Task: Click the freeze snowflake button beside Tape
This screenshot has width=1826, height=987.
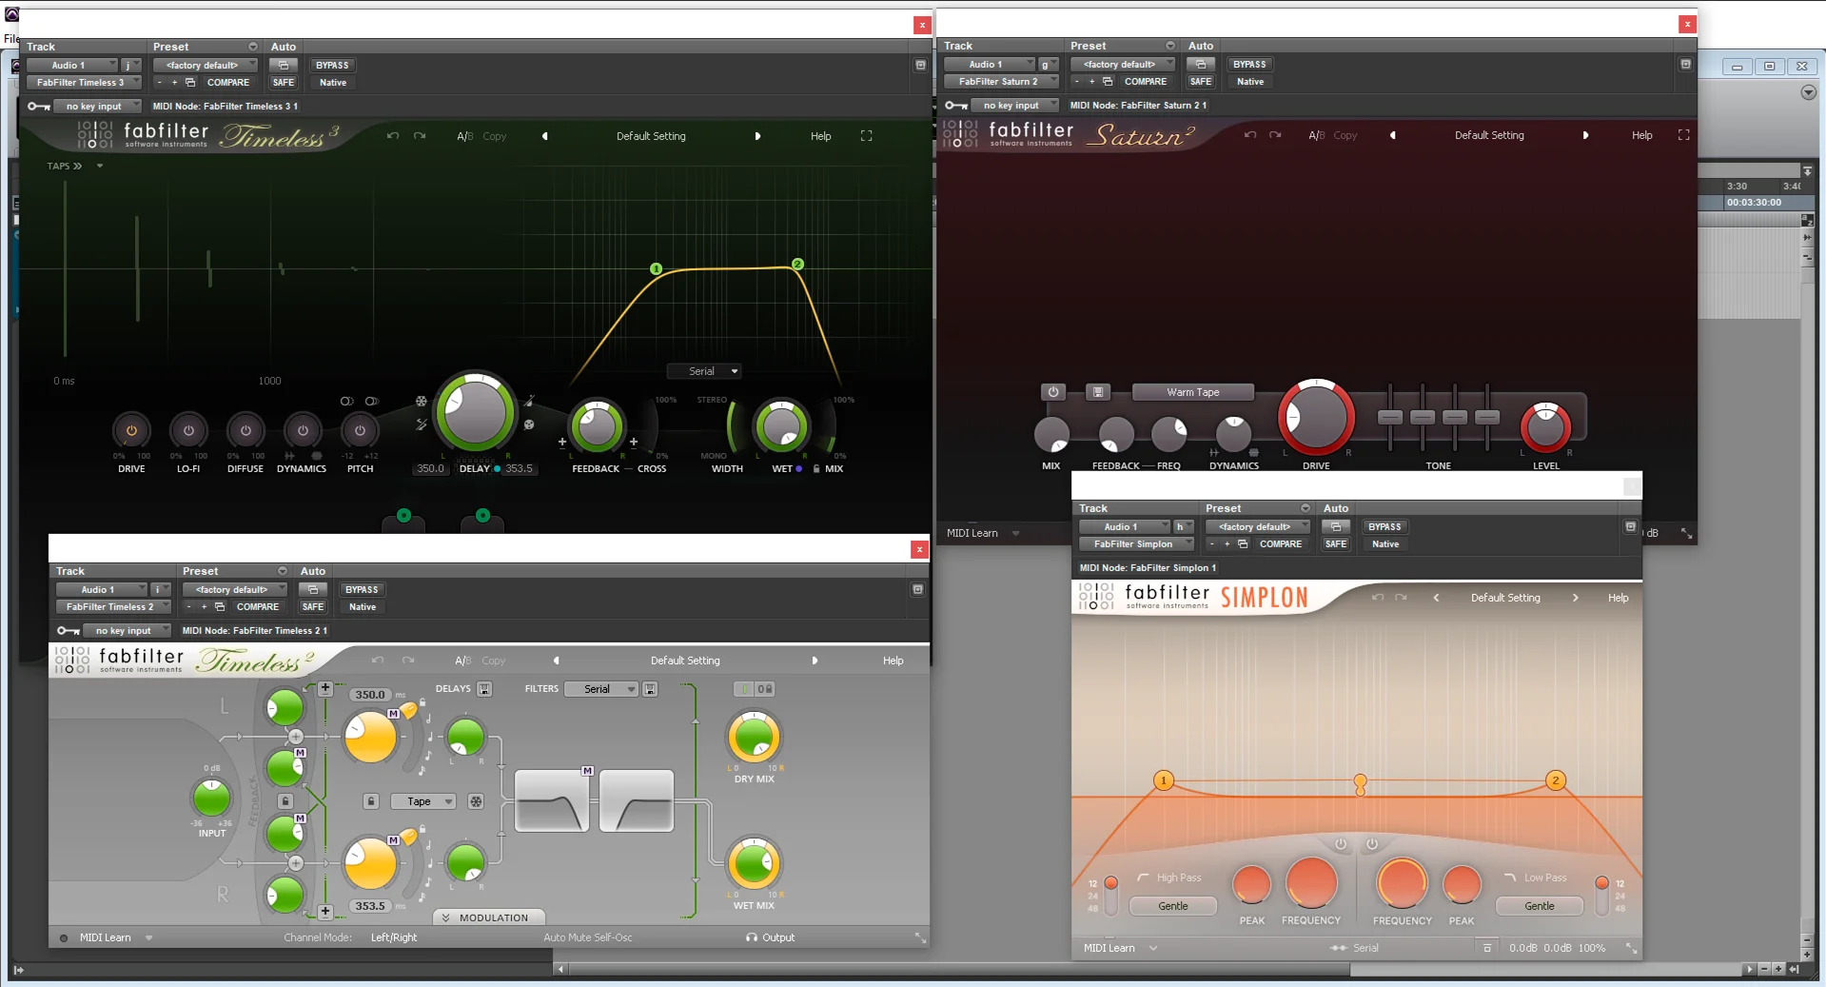Action: [476, 801]
